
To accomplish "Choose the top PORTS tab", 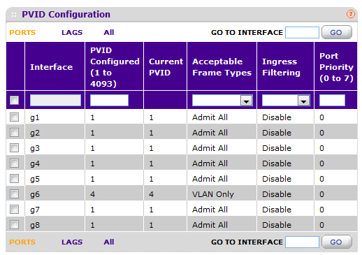I will point(22,32).
